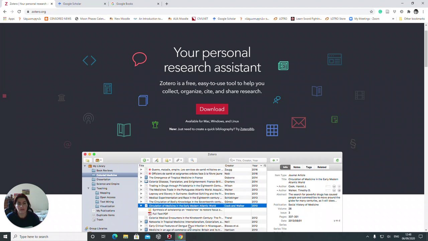This screenshot has height=241, width=428.
Task: Open a new browser tab with plus
Action: click(x=167, y=4)
